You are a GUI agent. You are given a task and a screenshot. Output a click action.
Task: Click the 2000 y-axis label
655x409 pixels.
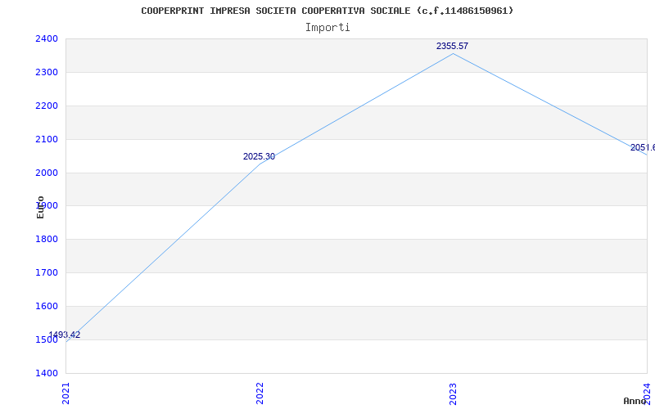coord(47,173)
